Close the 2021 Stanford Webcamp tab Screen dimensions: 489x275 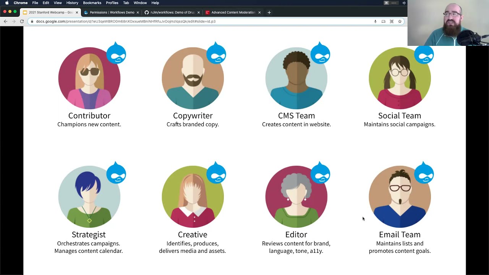pyautogui.click(x=77, y=12)
